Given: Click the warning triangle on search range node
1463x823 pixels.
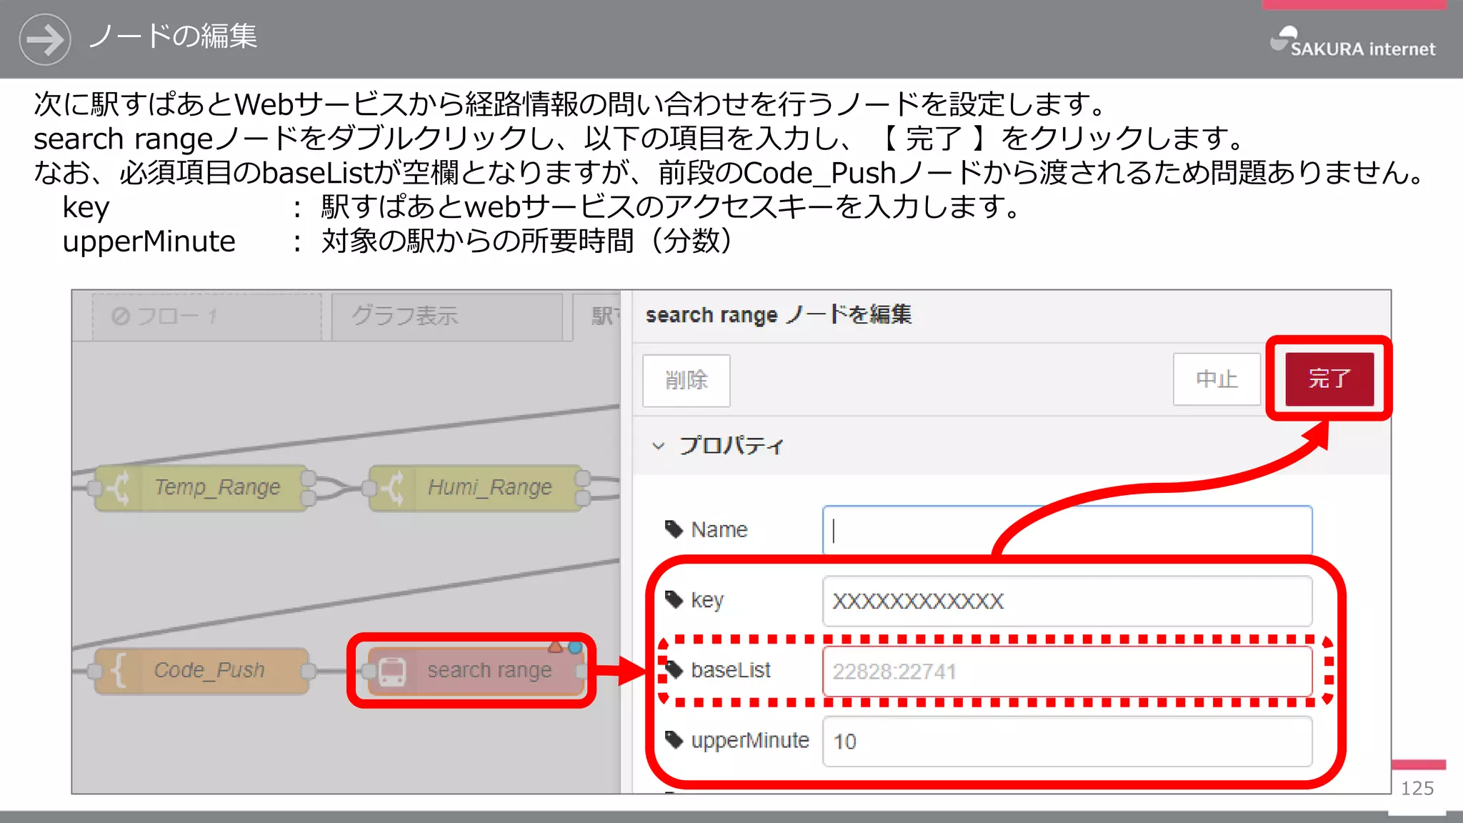Looking at the screenshot, I should coord(555,647).
